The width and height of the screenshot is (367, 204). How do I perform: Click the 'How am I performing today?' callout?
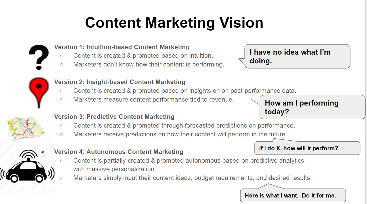pos(309,107)
